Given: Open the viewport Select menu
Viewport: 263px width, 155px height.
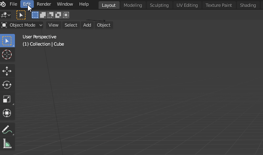Looking at the screenshot, I should click(x=71, y=25).
